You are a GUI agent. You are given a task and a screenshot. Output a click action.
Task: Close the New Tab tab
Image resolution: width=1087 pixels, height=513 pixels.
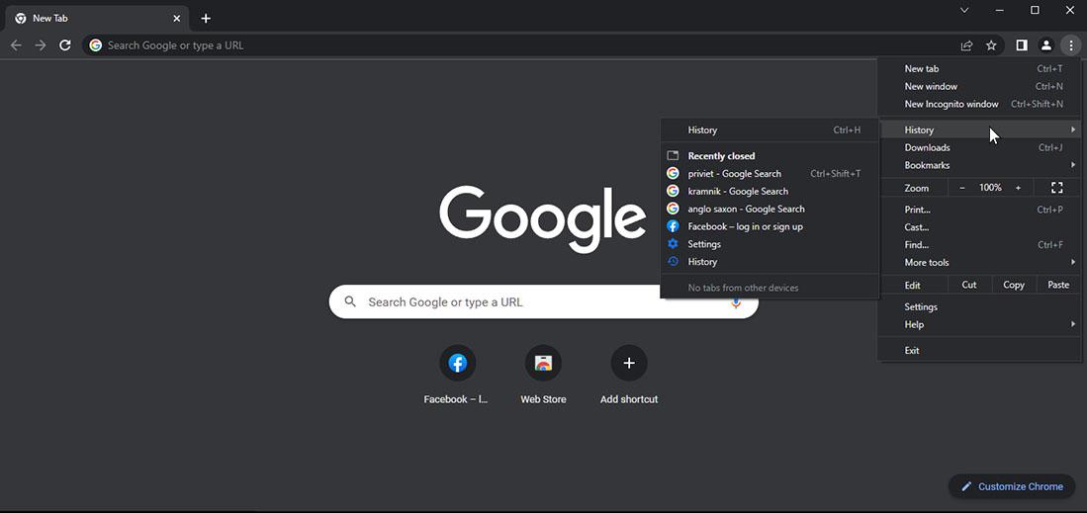(x=176, y=19)
